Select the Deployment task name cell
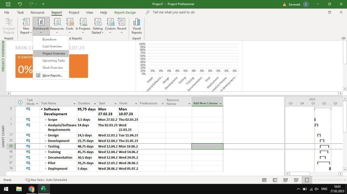 pyautogui.click(x=58, y=169)
